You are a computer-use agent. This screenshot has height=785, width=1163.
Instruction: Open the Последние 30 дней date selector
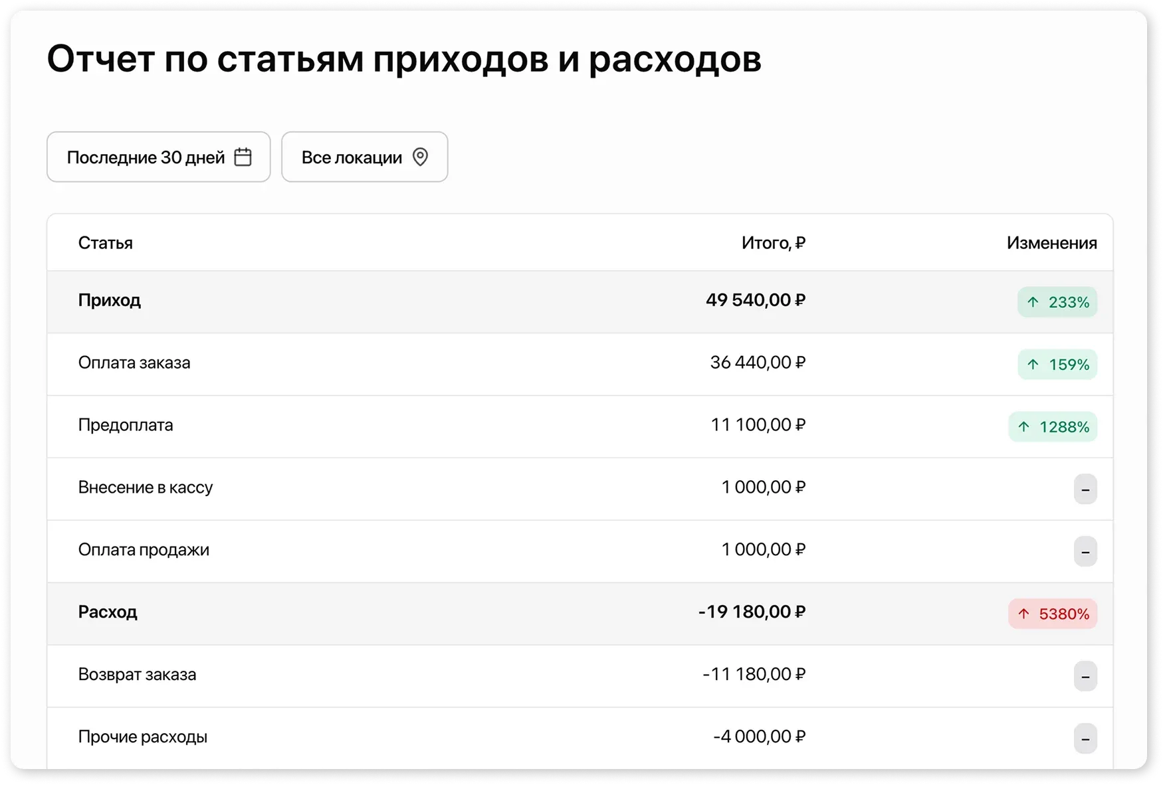click(x=158, y=157)
